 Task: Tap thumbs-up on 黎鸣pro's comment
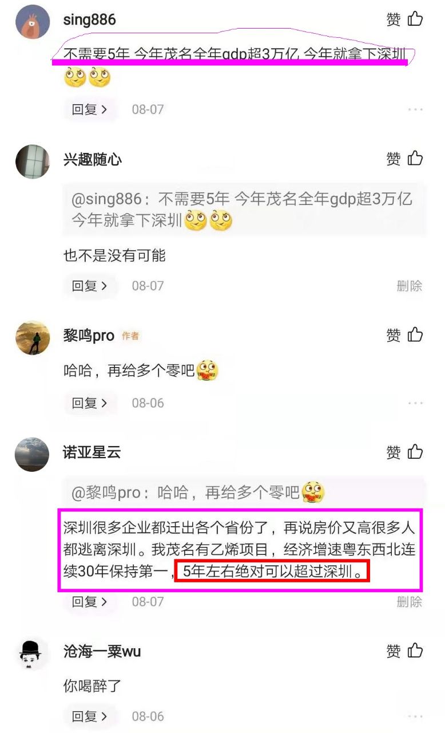click(x=415, y=335)
